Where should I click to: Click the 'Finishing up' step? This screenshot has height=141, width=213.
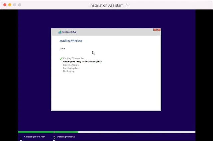point(69,71)
